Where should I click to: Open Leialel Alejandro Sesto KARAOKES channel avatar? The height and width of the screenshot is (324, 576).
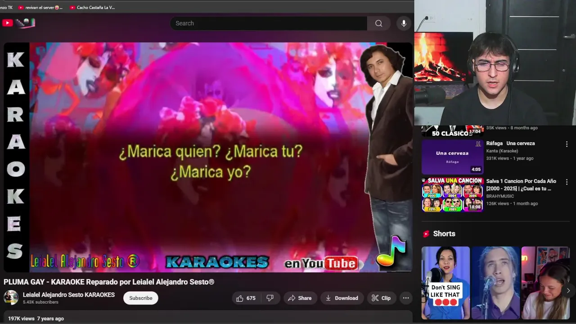pos(11,297)
